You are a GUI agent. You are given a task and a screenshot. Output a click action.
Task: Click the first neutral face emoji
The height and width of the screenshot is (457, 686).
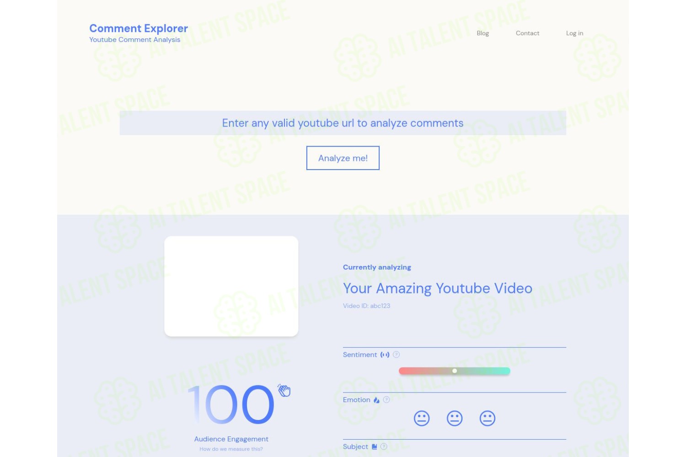[422, 419]
